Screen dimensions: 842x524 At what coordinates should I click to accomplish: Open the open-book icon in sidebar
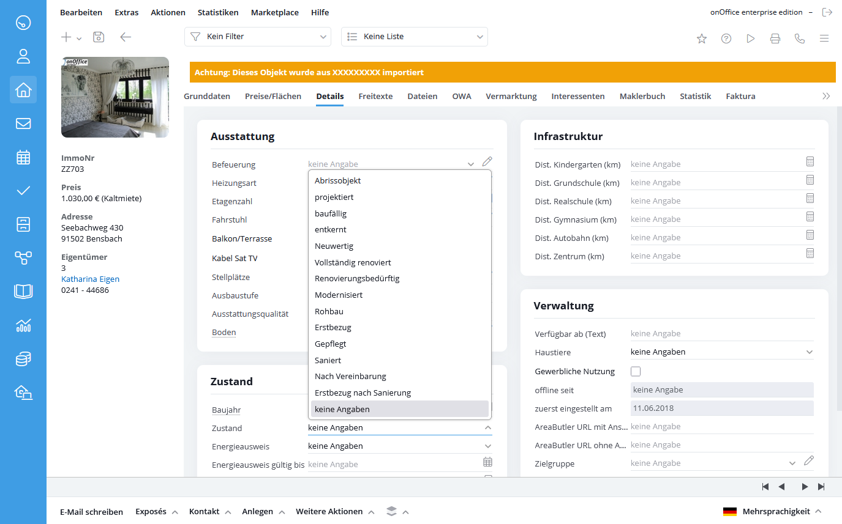(x=23, y=292)
